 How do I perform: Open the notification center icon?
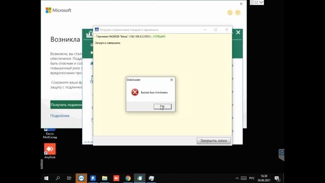click(x=277, y=178)
